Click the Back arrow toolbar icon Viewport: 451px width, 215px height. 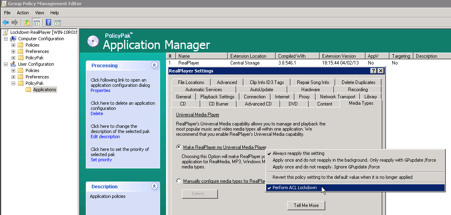[x=6, y=22]
